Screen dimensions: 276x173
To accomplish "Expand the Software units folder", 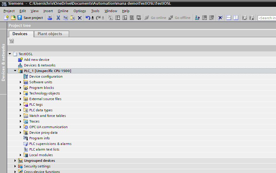I will coord(20,82).
